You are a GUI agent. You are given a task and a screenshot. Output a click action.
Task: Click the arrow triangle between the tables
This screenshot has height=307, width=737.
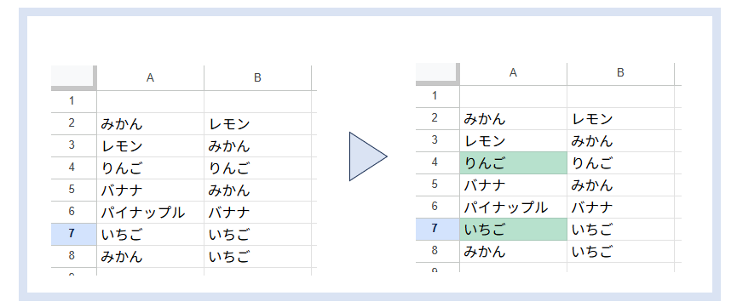click(x=367, y=156)
